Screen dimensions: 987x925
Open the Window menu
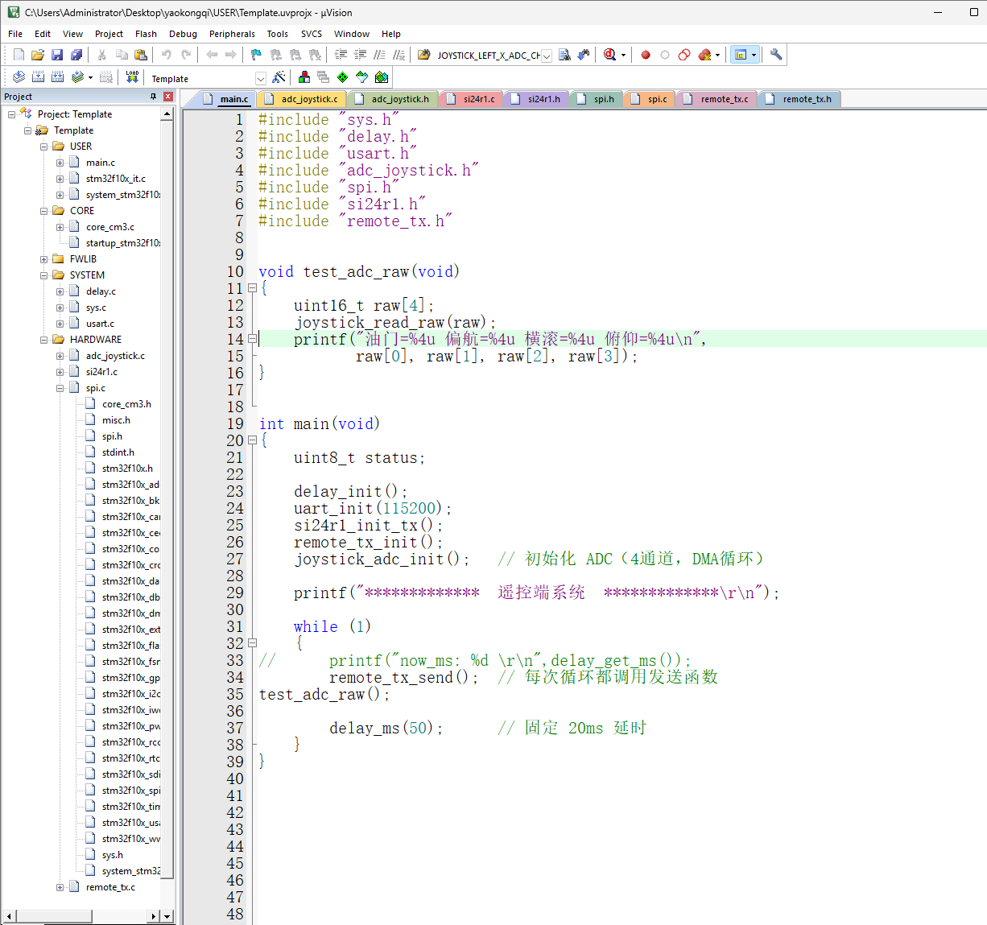coord(352,34)
